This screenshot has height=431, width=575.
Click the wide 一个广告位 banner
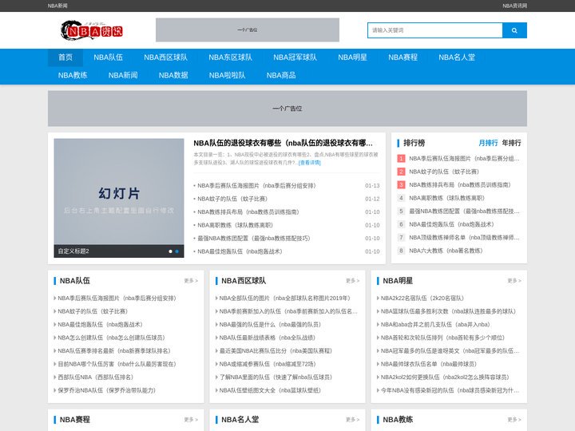click(287, 109)
